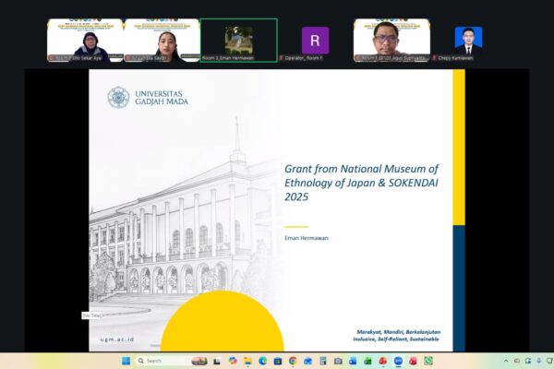Viewport: 554px width, 369px height.
Task: Select Agus Suryanto's video tile
Action: 391,41
